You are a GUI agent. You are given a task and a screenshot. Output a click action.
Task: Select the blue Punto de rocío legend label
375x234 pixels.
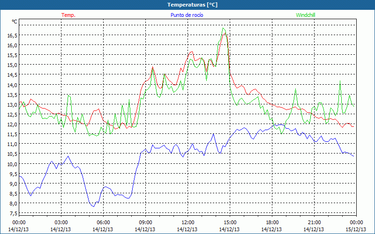point(187,15)
